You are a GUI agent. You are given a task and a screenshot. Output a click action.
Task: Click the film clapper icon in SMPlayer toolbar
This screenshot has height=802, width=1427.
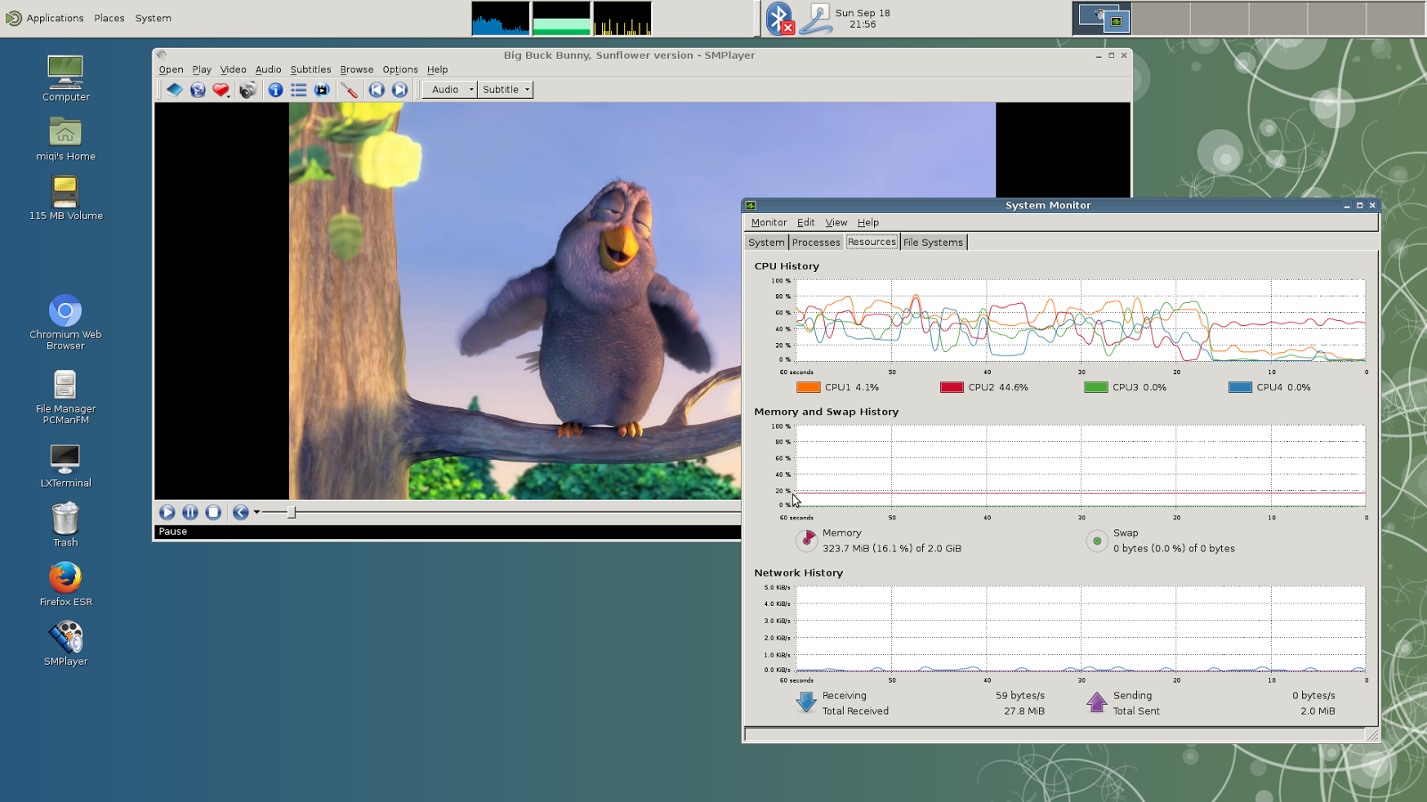pos(322,90)
